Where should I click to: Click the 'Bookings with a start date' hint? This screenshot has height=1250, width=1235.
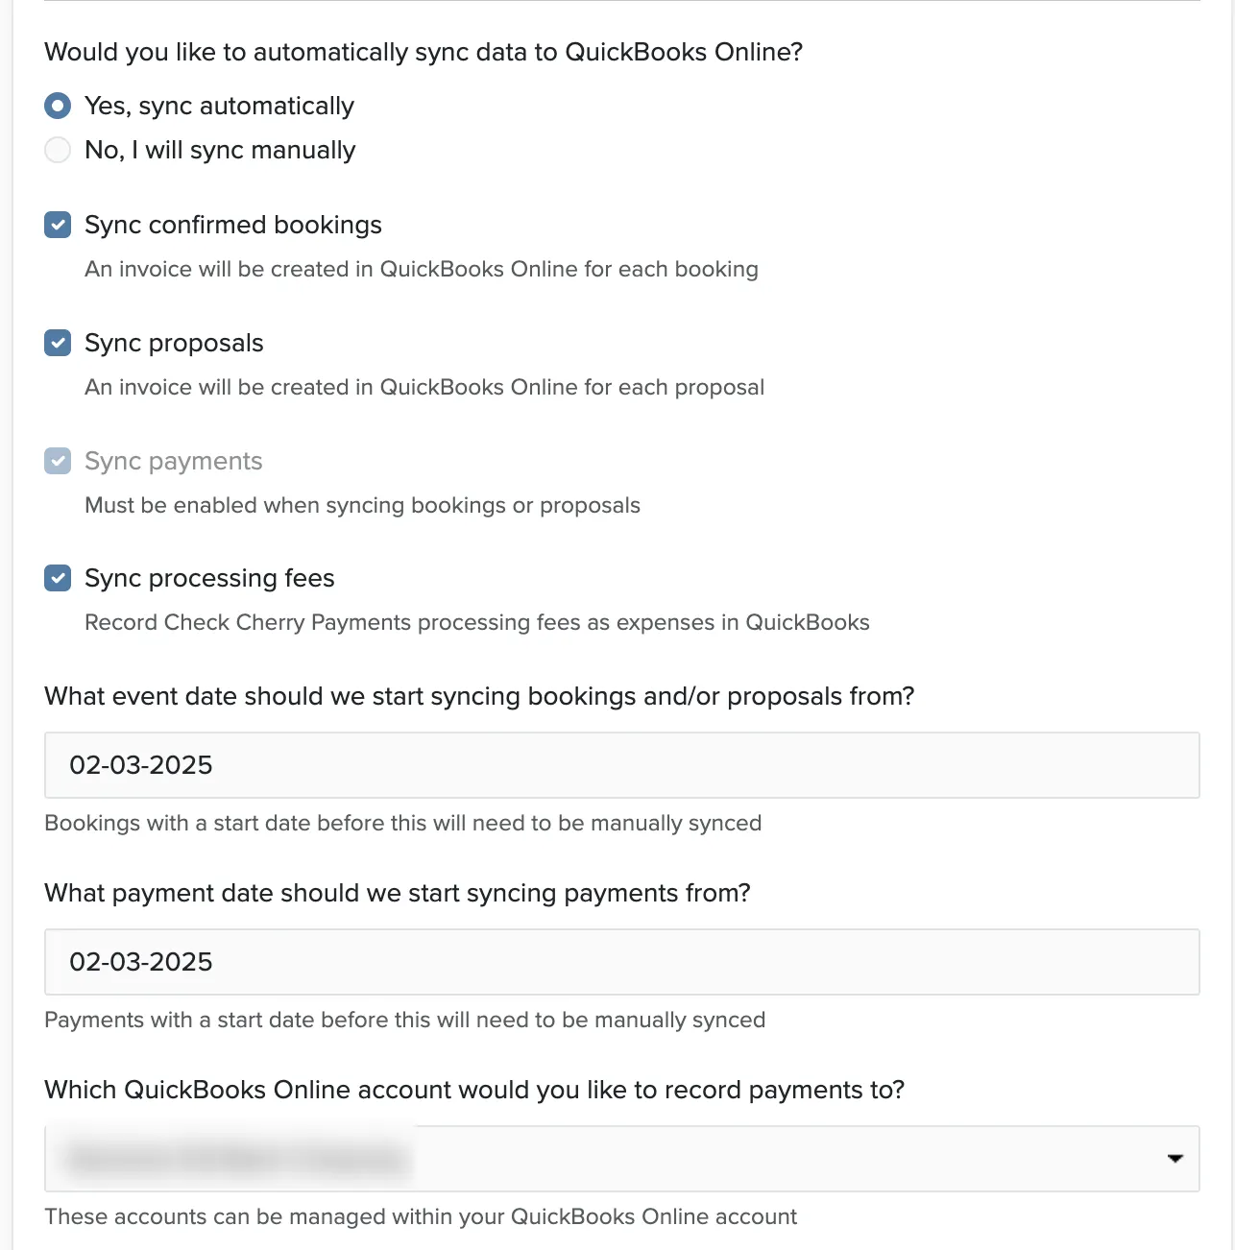click(x=403, y=823)
